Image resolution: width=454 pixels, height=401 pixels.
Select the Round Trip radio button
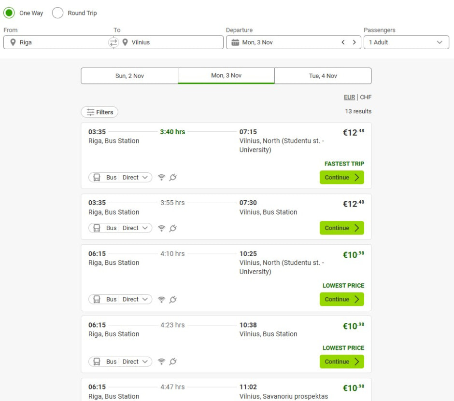click(57, 13)
